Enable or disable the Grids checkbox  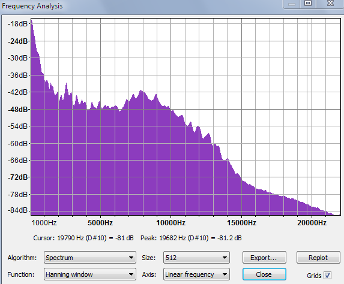point(328,275)
